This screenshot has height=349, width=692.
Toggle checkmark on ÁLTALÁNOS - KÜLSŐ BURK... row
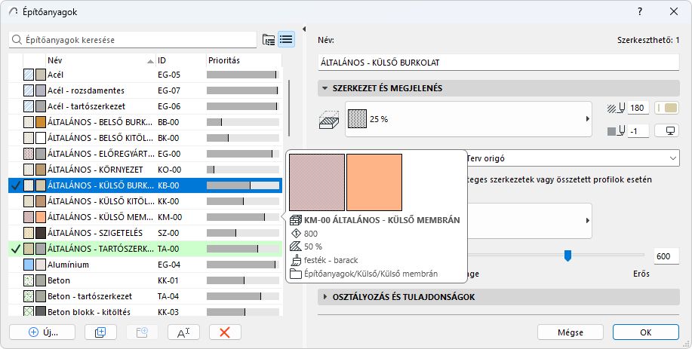[16, 185]
